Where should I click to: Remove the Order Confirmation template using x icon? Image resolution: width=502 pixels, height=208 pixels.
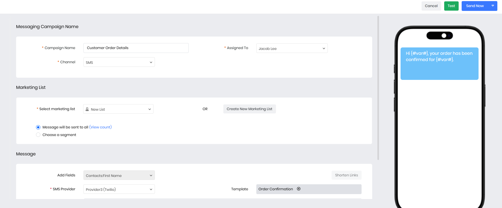(x=299, y=189)
